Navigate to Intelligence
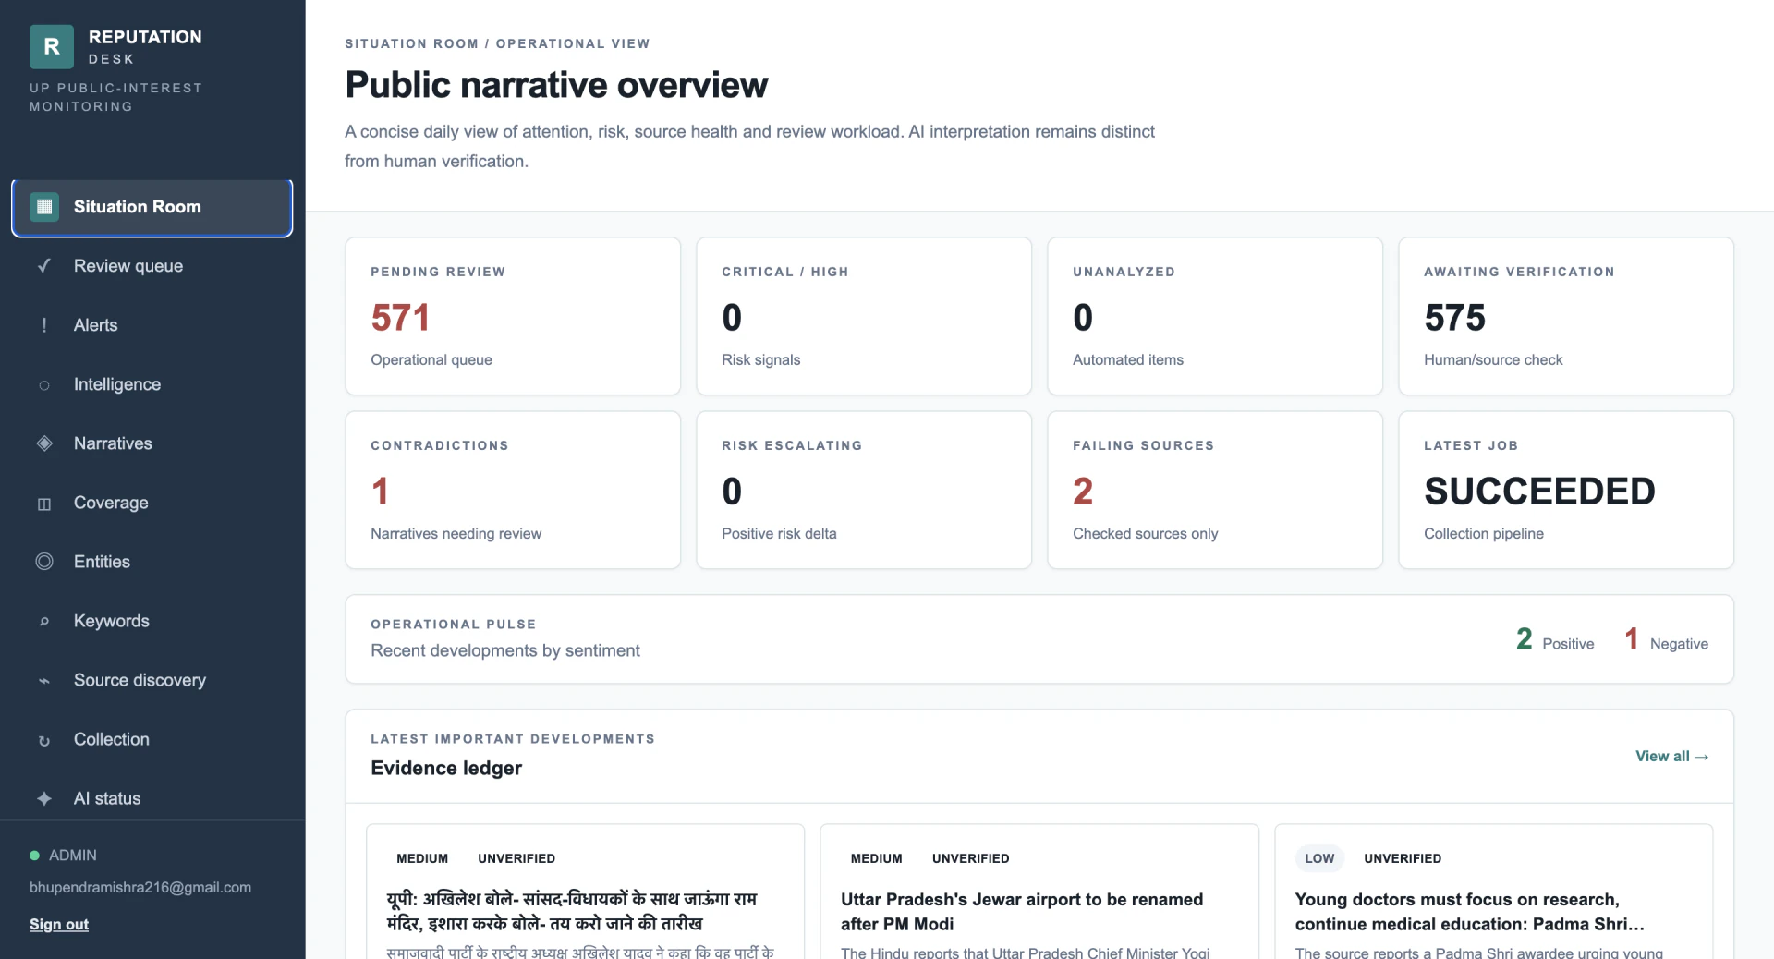The image size is (1774, 959). pos(152,384)
